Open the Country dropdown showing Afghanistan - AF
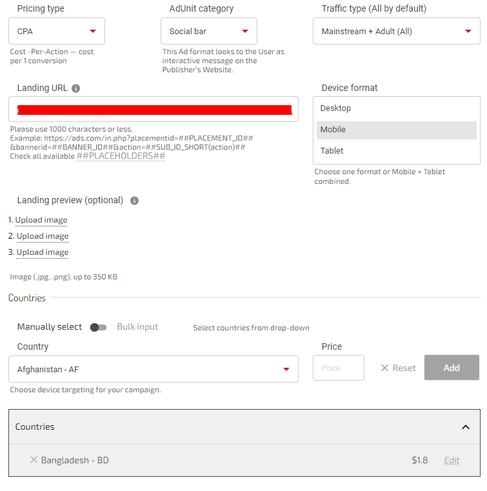Viewport: 487px width, 491px height. (x=153, y=369)
